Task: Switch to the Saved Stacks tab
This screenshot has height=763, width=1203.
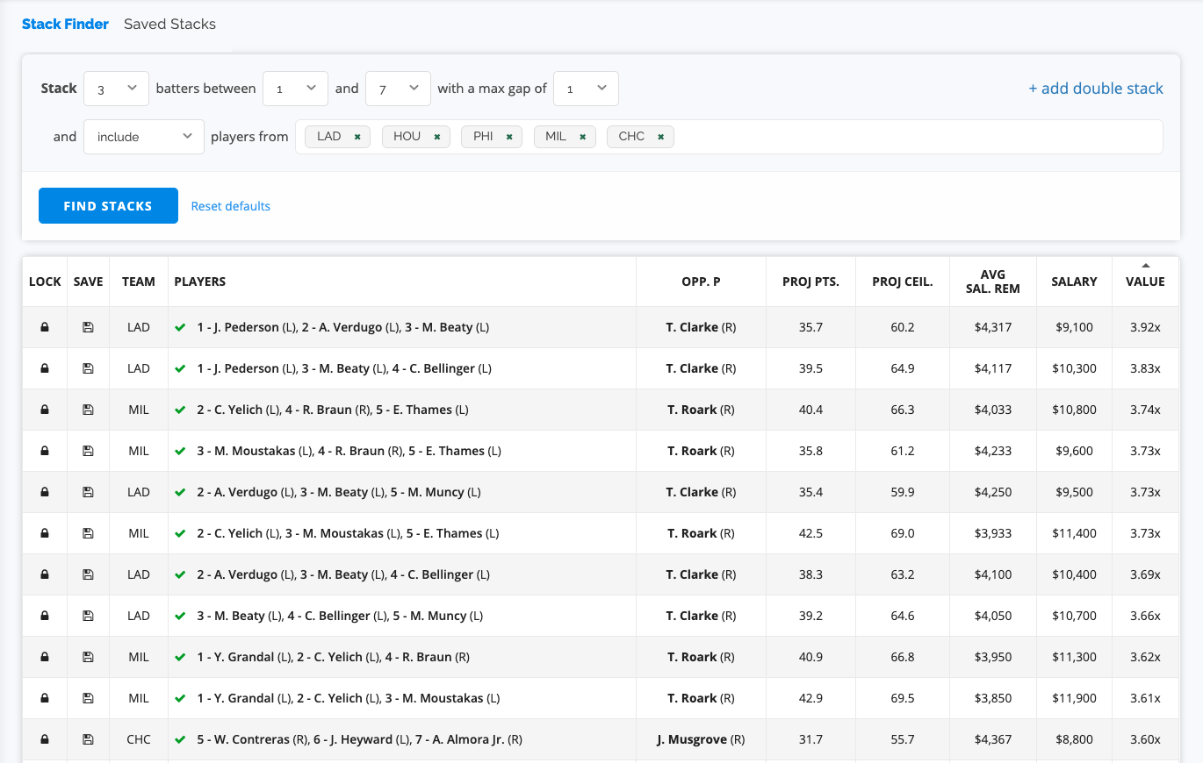Action: click(169, 24)
